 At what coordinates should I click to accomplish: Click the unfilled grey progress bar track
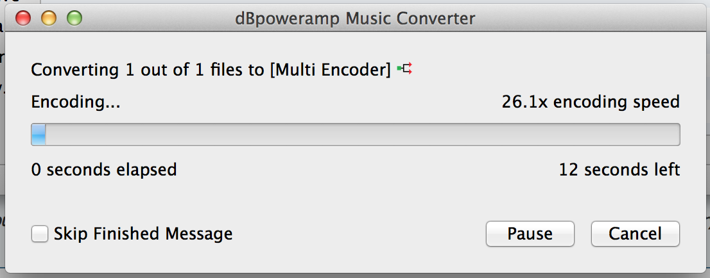359,135
